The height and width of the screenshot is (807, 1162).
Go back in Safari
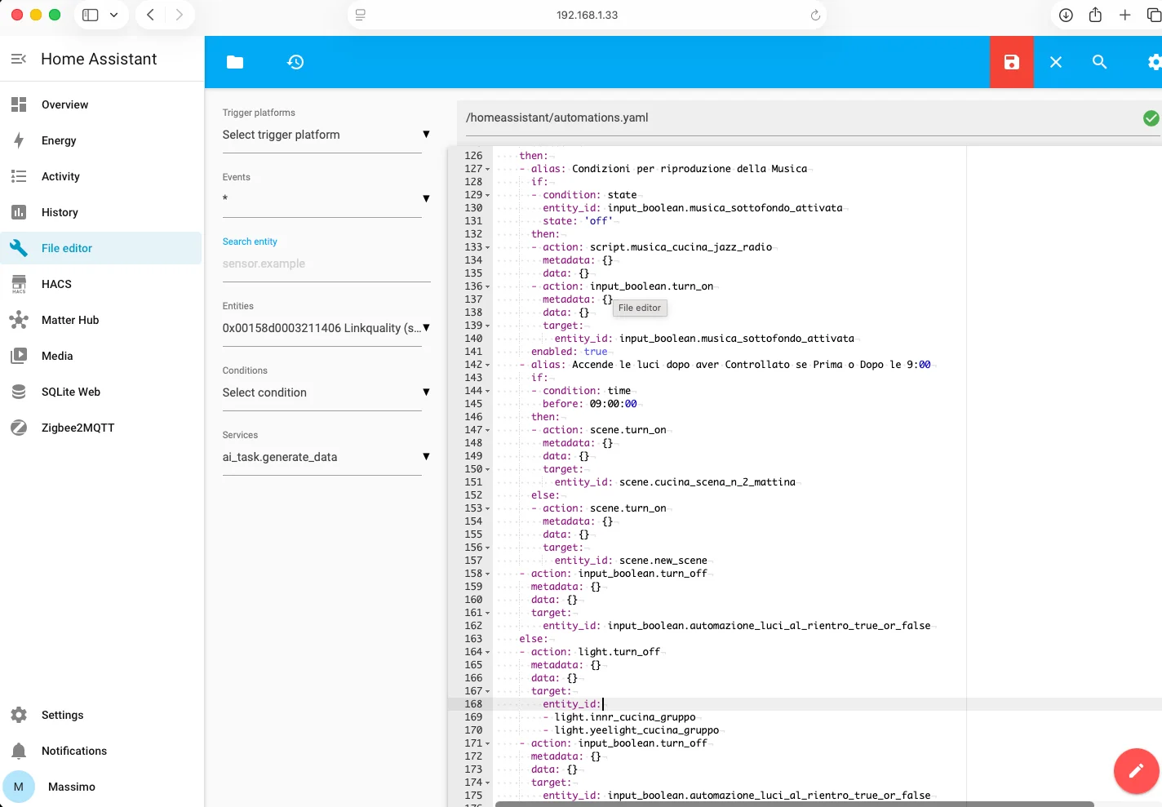click(150, 15)
